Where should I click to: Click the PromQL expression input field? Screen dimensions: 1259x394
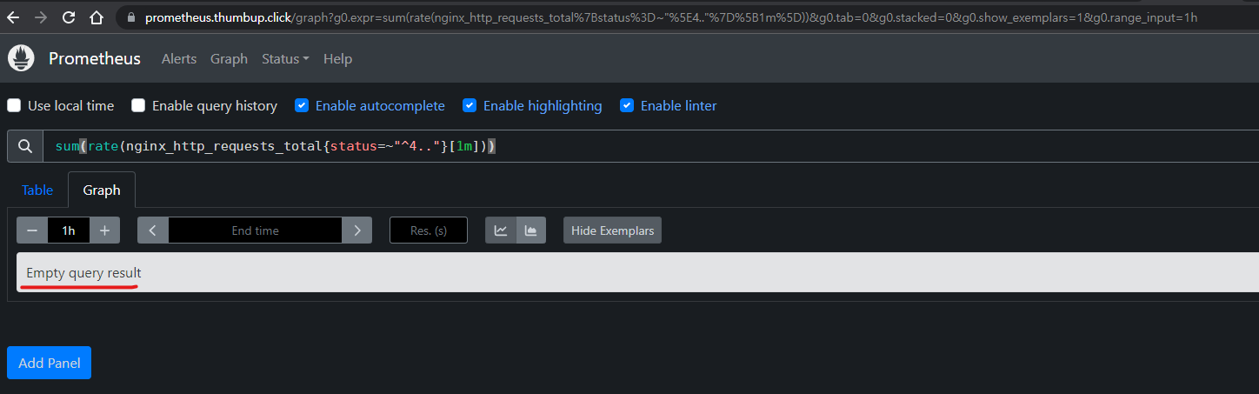point(651,146)
